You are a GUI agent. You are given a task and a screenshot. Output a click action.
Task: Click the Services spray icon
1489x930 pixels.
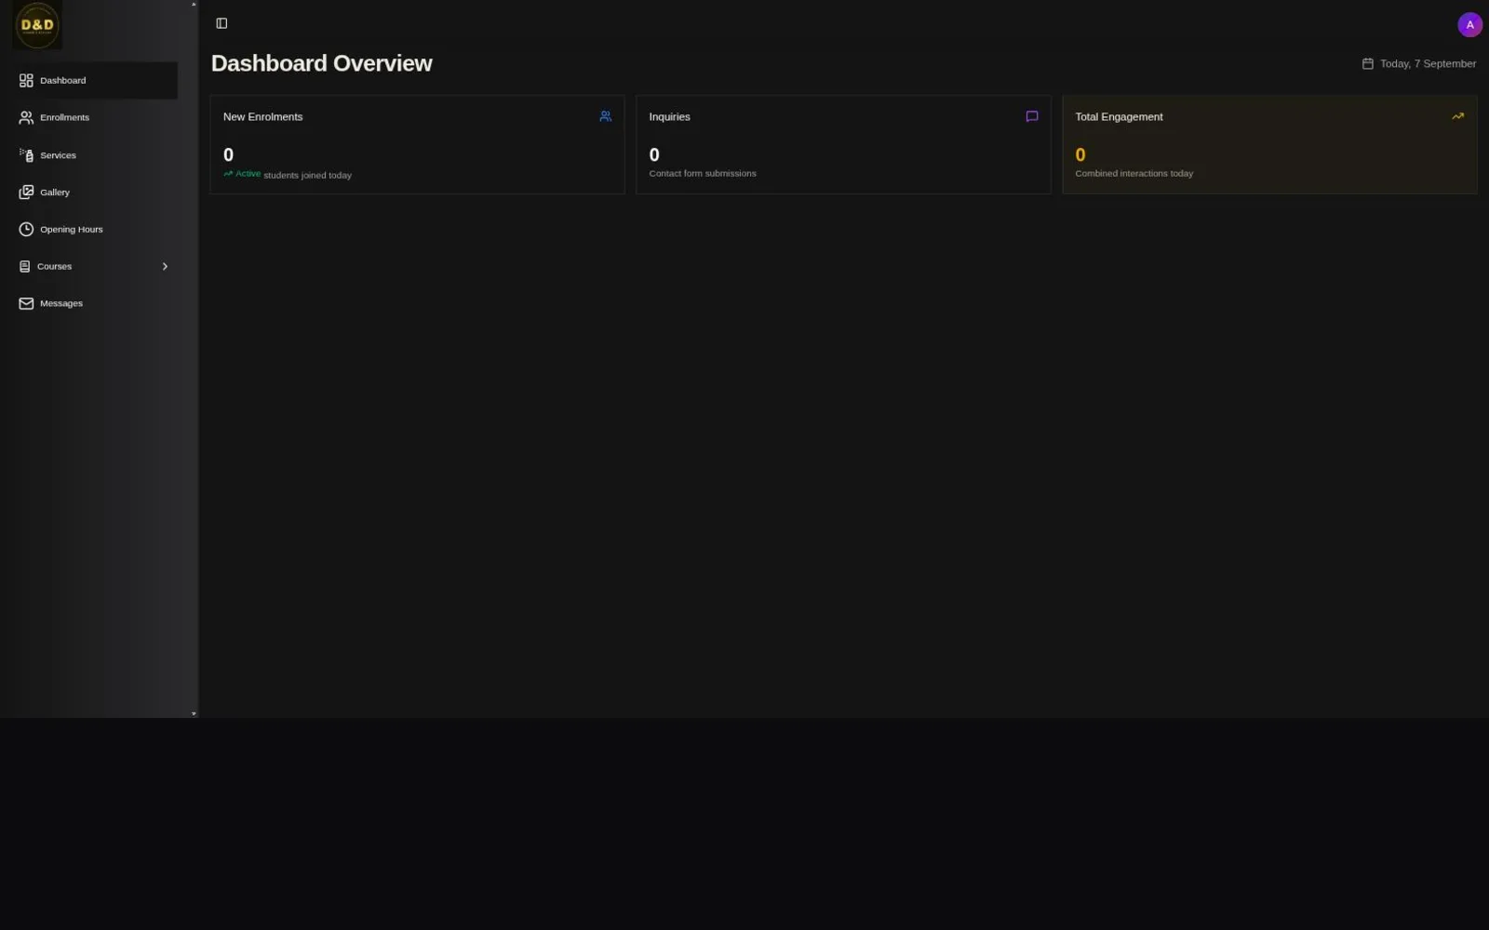pyautogui.click(x=26, y=155)
